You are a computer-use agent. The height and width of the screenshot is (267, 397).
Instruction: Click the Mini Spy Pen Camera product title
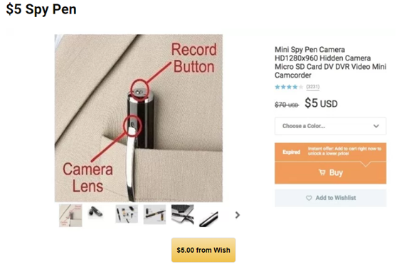point(330,63)
